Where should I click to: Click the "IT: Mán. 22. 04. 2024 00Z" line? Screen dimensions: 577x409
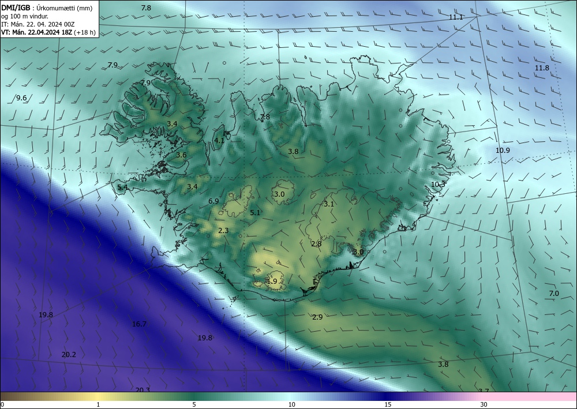pos(38,24)
